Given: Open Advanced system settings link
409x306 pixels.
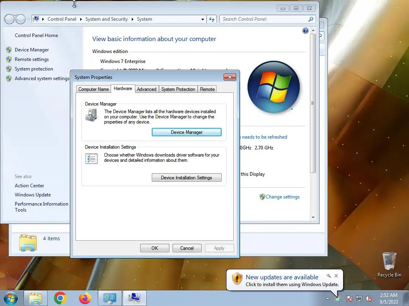Looking at the screenshot, I should [x=42, y=78].
